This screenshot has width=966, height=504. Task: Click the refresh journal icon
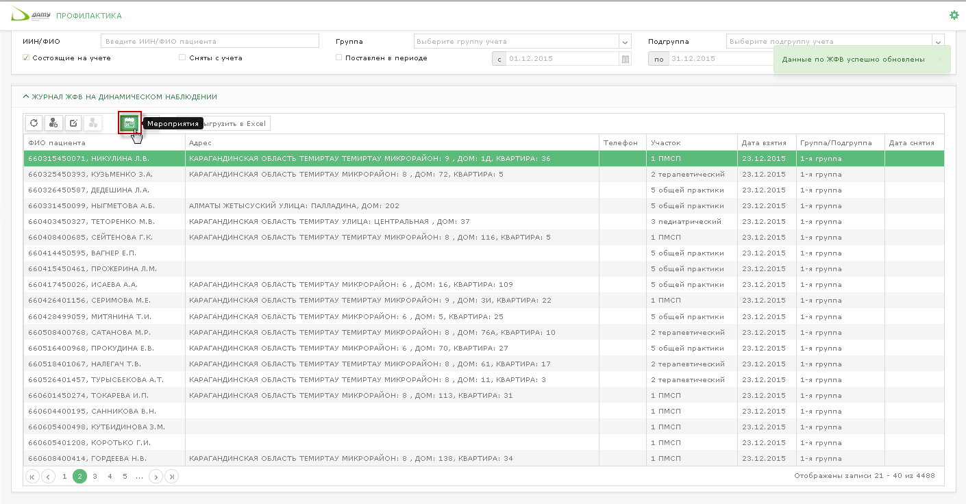click(x=34, y=123)
